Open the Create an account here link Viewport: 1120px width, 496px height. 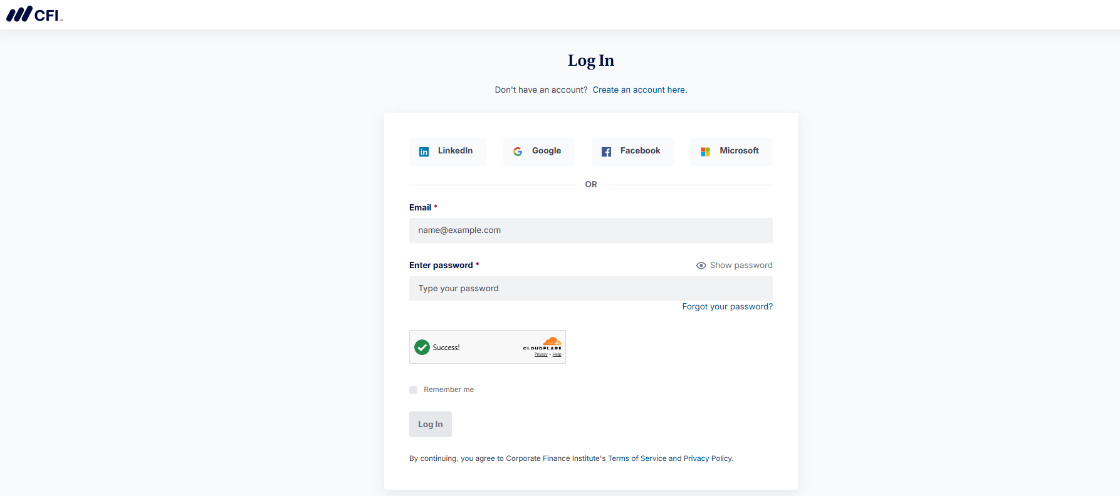(639, 90)
